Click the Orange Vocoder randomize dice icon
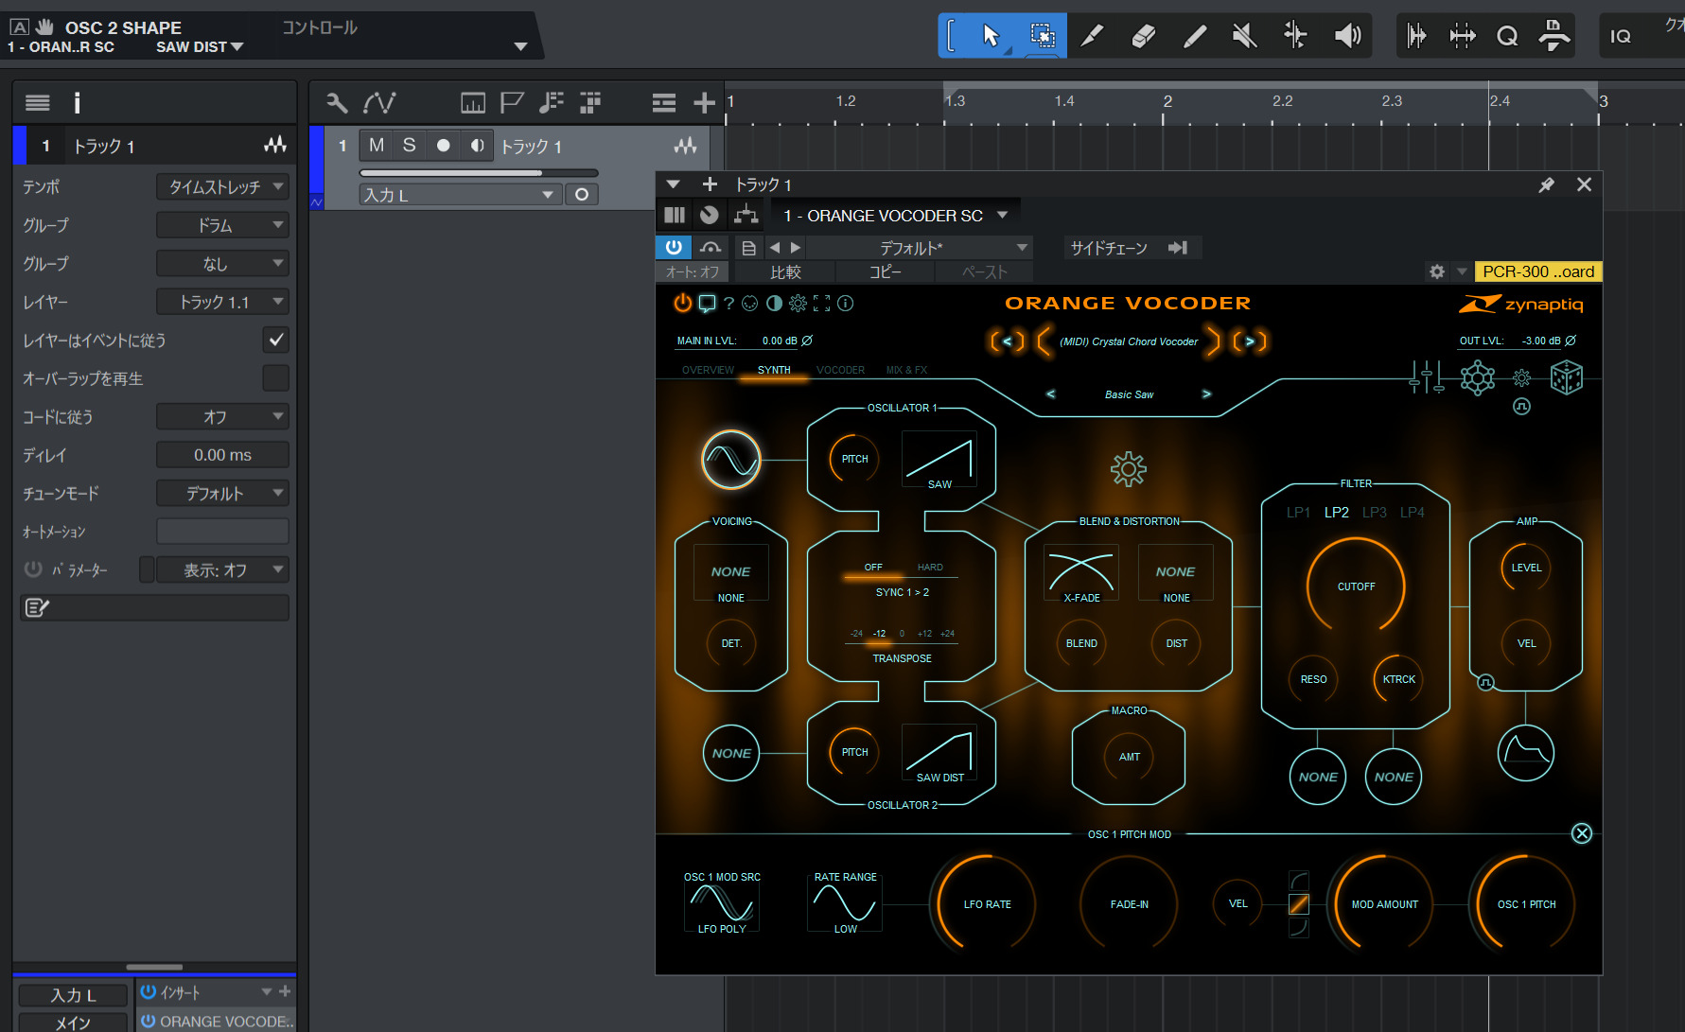1685x1032 pixels. coord(1566,378)
